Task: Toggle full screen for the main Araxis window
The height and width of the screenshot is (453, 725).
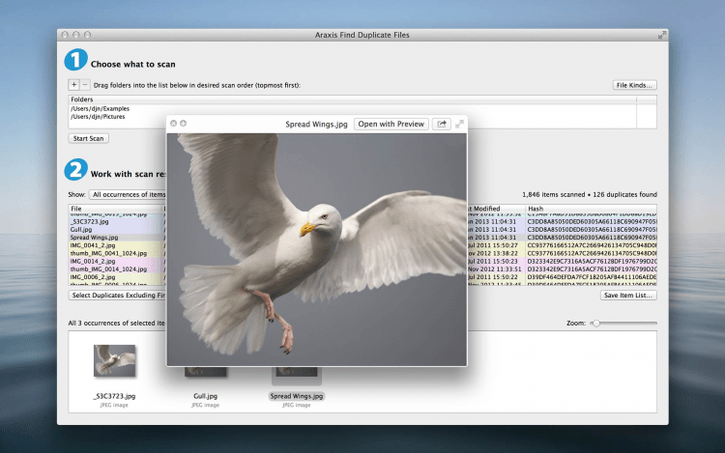Action: click(x=662, y=35)
